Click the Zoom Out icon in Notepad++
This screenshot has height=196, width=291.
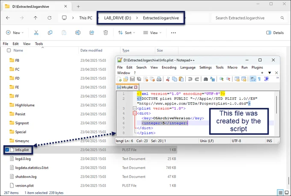click(228, 79)
